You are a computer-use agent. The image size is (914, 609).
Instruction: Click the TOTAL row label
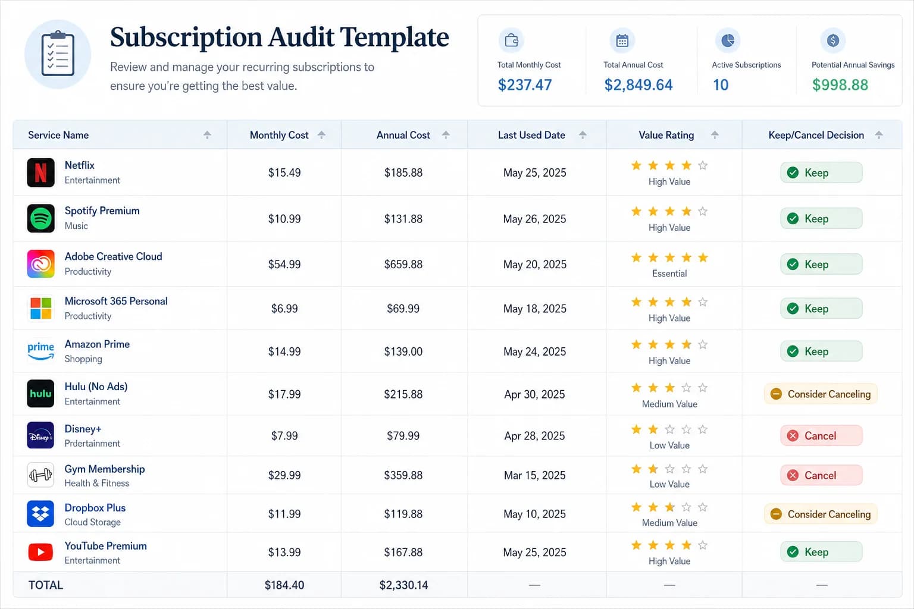[x=46, y=585]
